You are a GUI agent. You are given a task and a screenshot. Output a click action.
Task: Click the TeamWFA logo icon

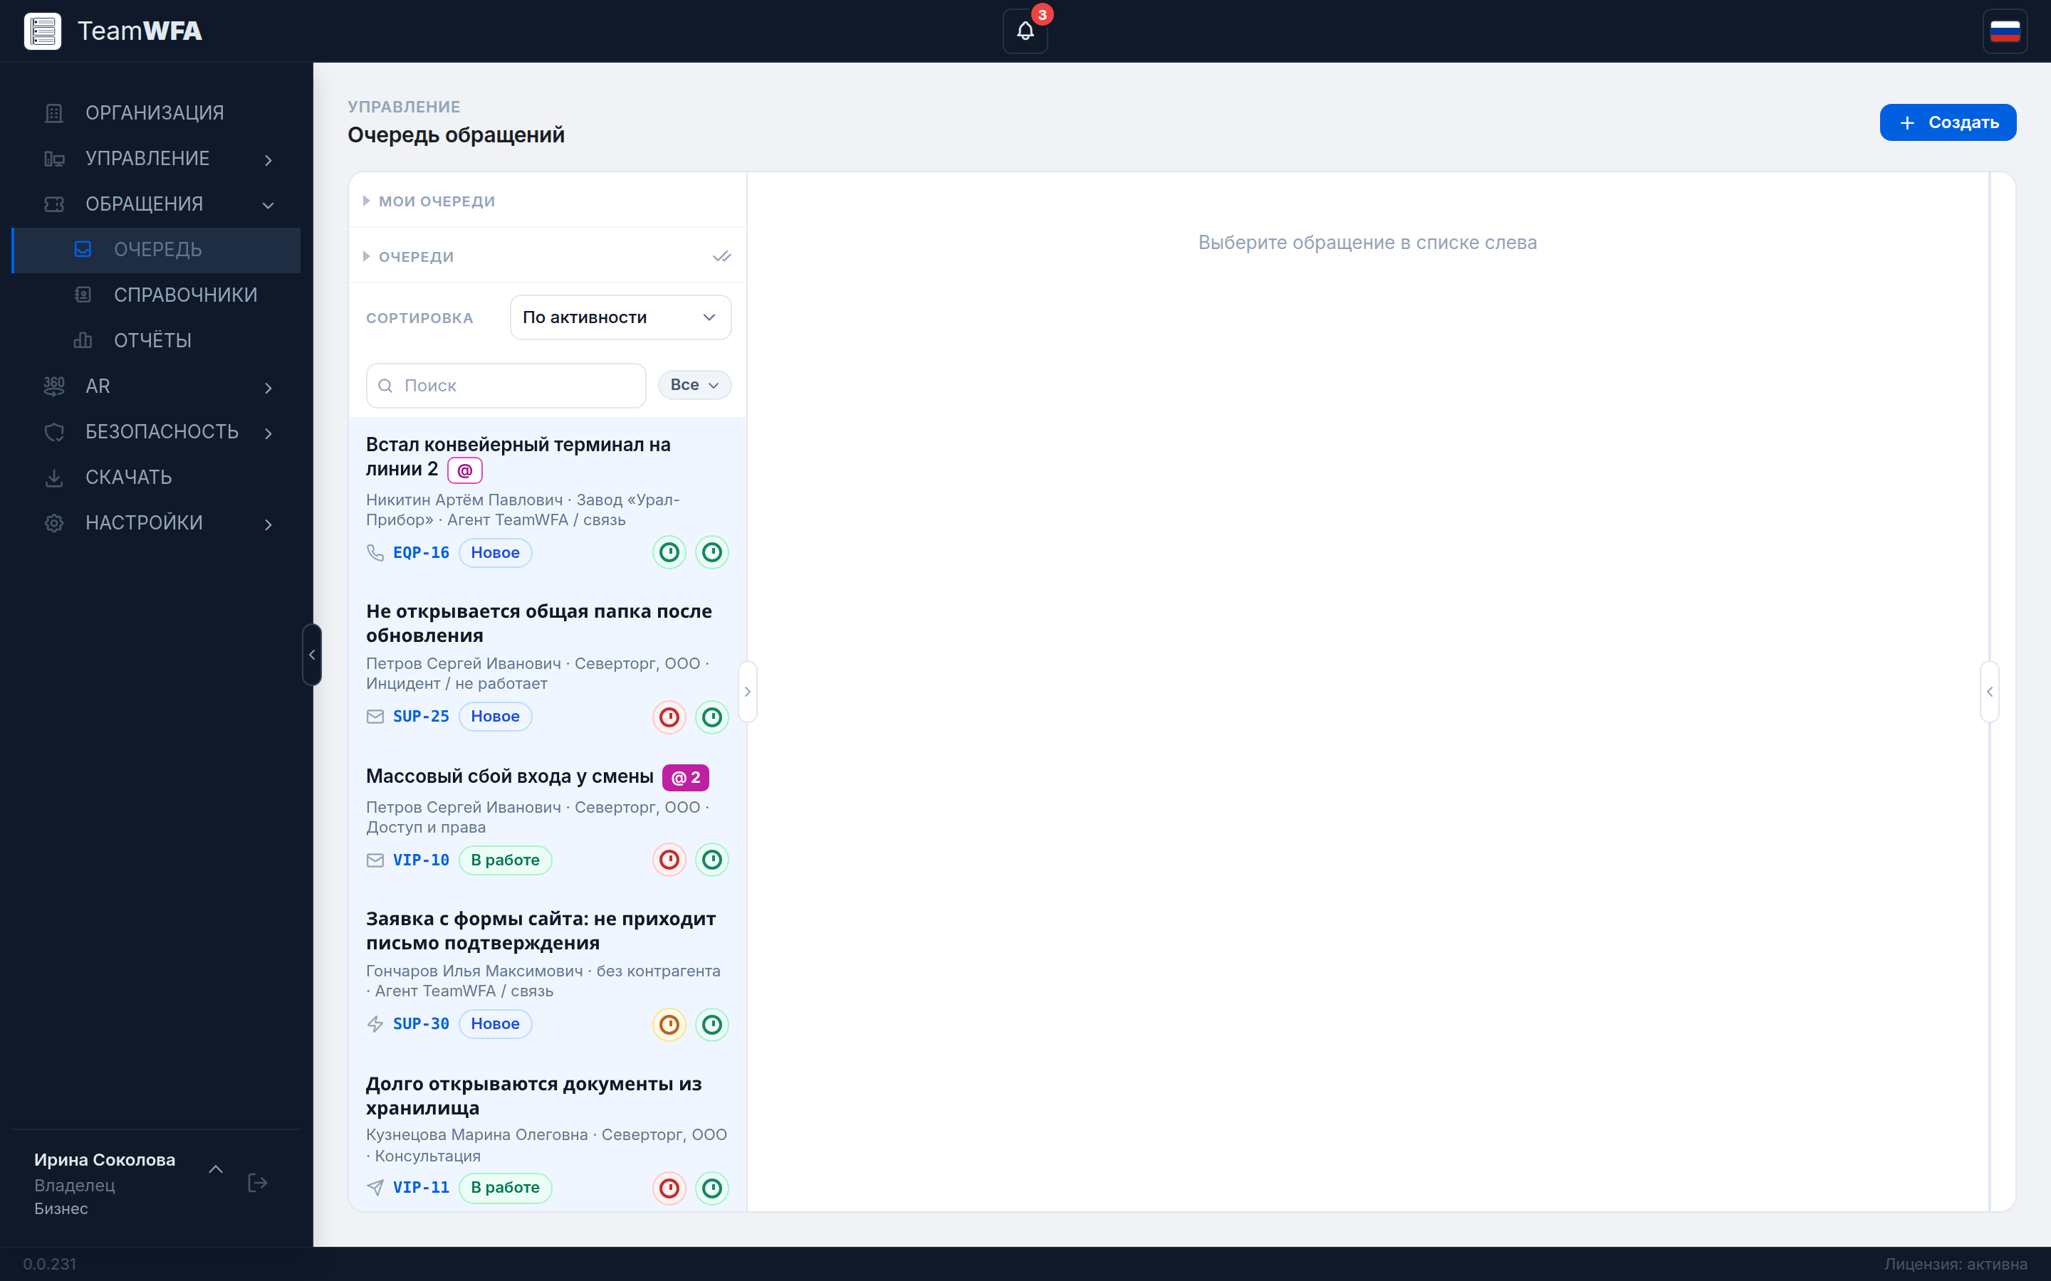click(x=43, y=31)
